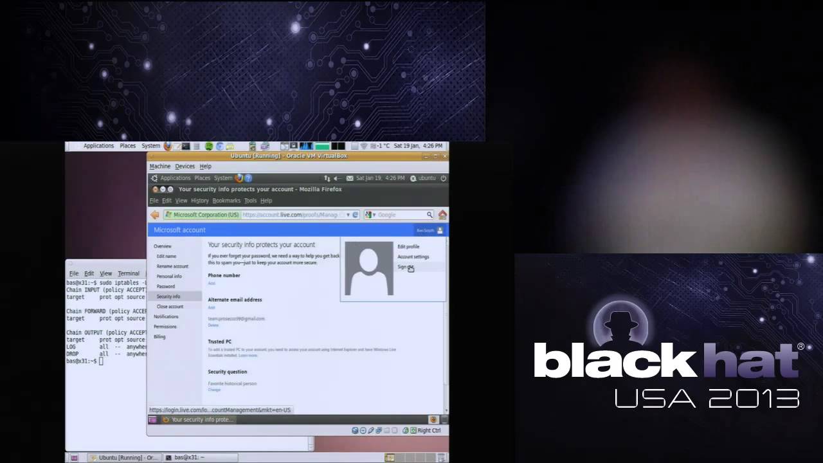Click the blue Chromium icon in the host panel
Image resolution: width=823 pixels, height=463 pixels.
click(220, 146)
